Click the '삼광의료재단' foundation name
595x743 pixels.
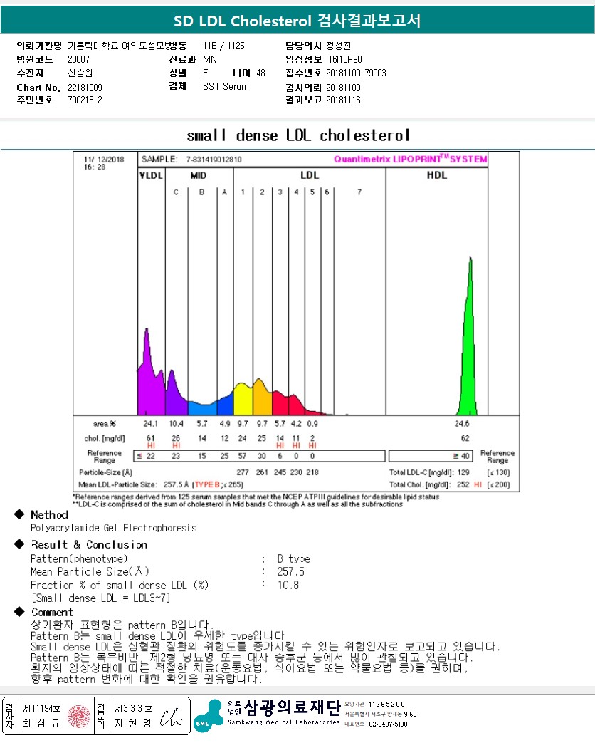292,707
